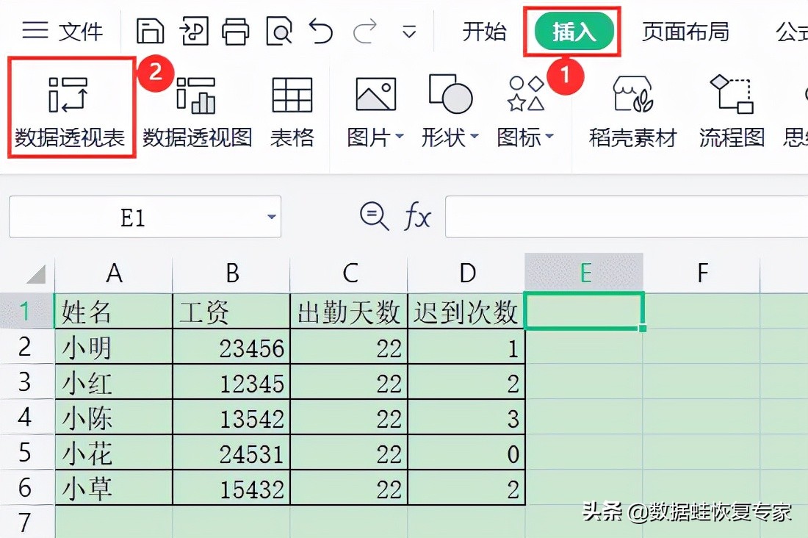Click the 形状 shapes icon
The height and width of the screenshot is (538, 808).
click(x=450, y=93)
